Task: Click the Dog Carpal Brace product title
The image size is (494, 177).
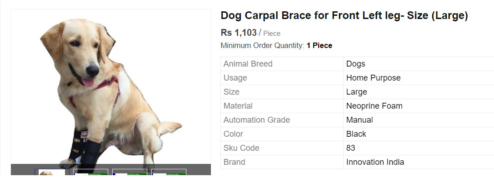Action: [344, 15]
